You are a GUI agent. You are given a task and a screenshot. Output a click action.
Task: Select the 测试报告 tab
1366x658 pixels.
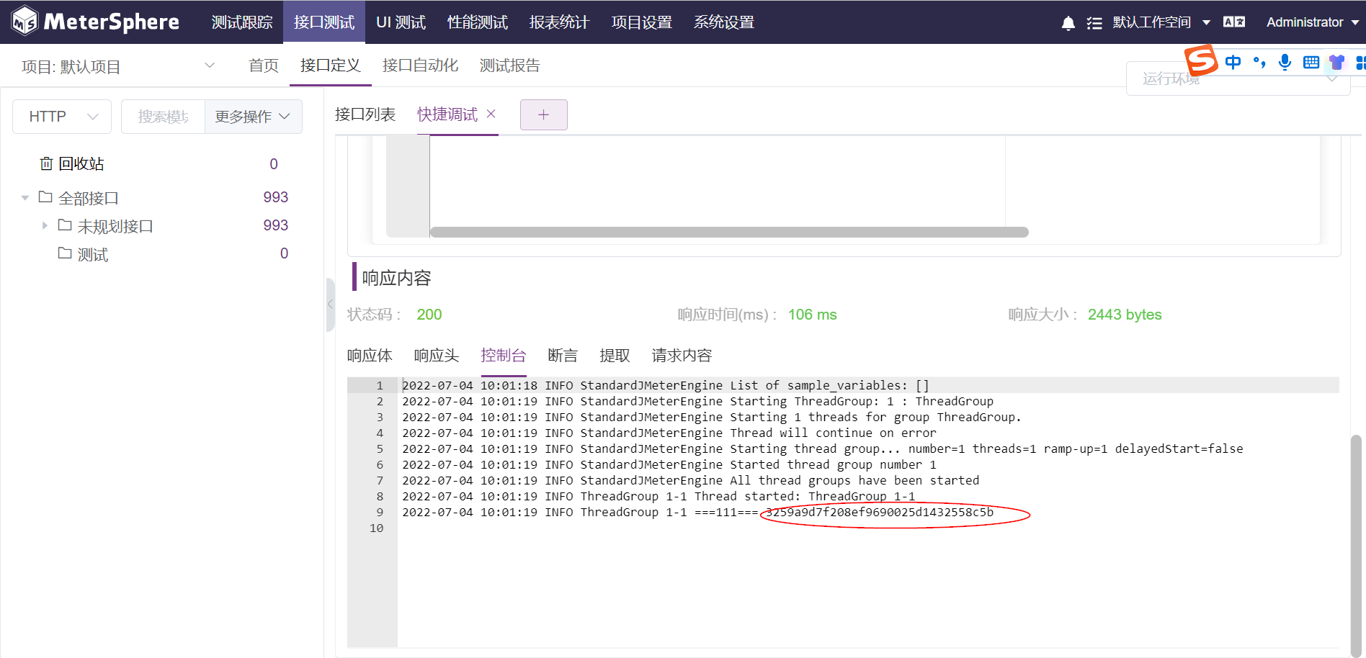click(x=510, y=66)
